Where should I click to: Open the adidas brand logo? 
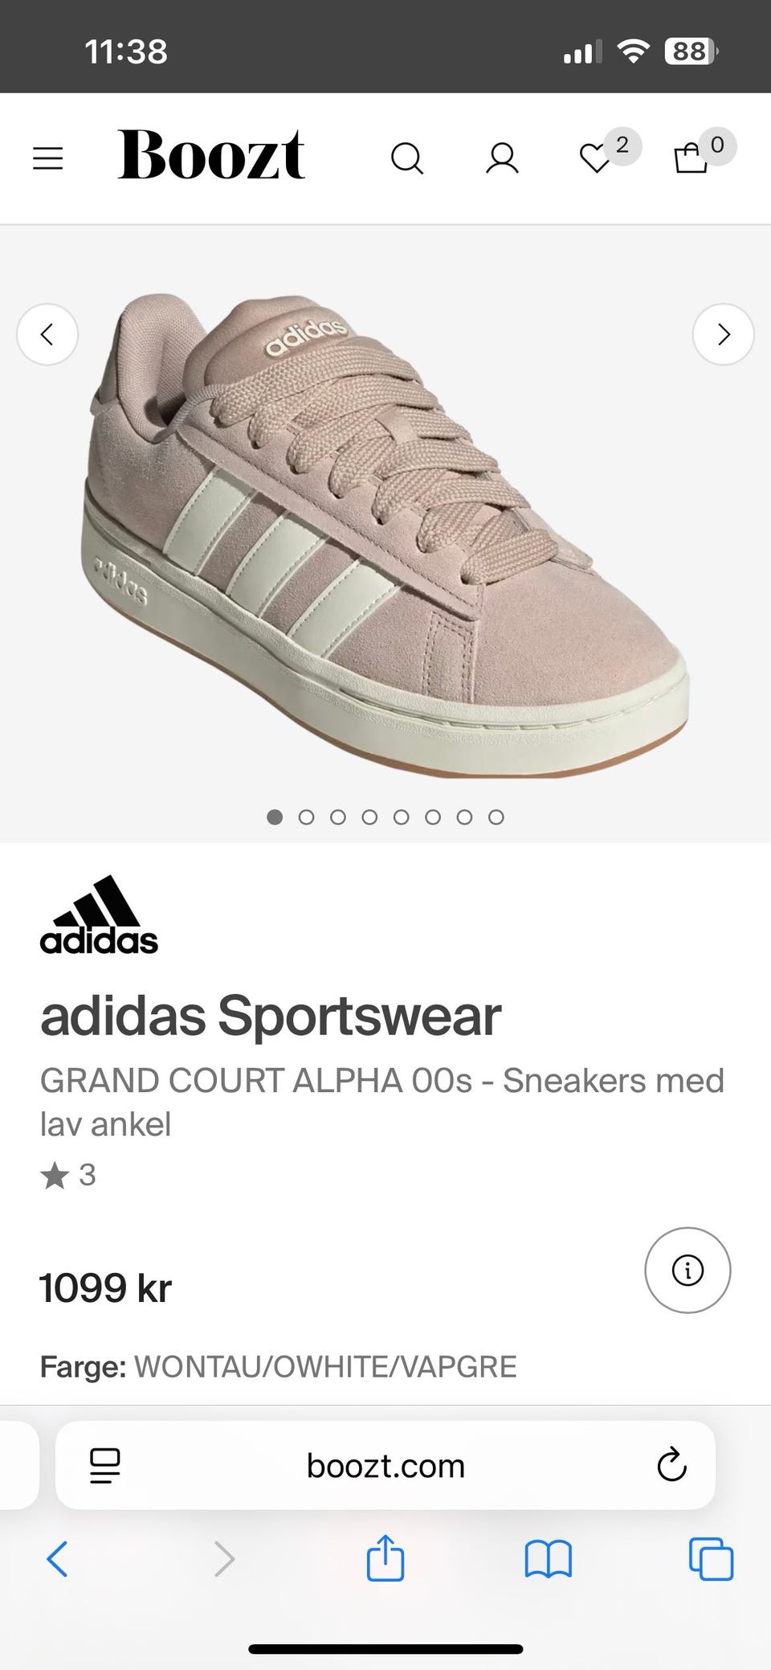point(99,915)
